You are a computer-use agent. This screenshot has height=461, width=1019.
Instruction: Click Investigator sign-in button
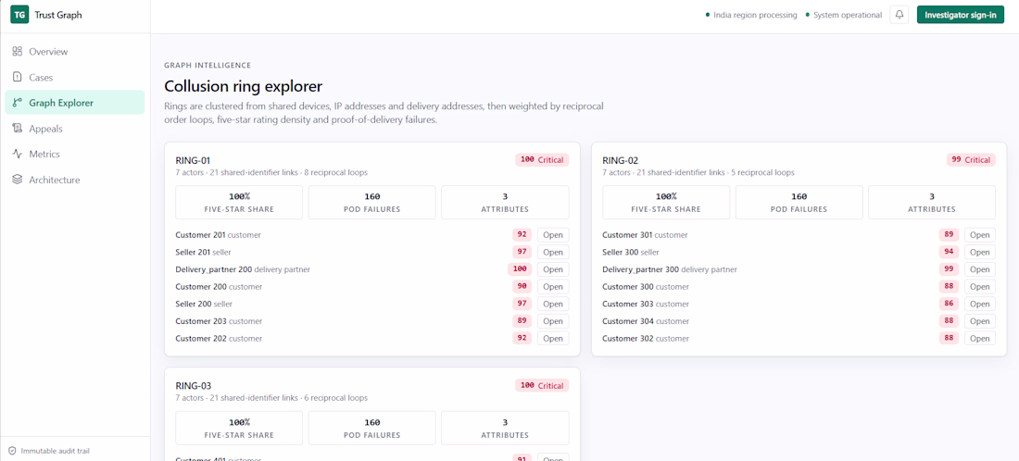pyautogui.click(x=961, y=15)
